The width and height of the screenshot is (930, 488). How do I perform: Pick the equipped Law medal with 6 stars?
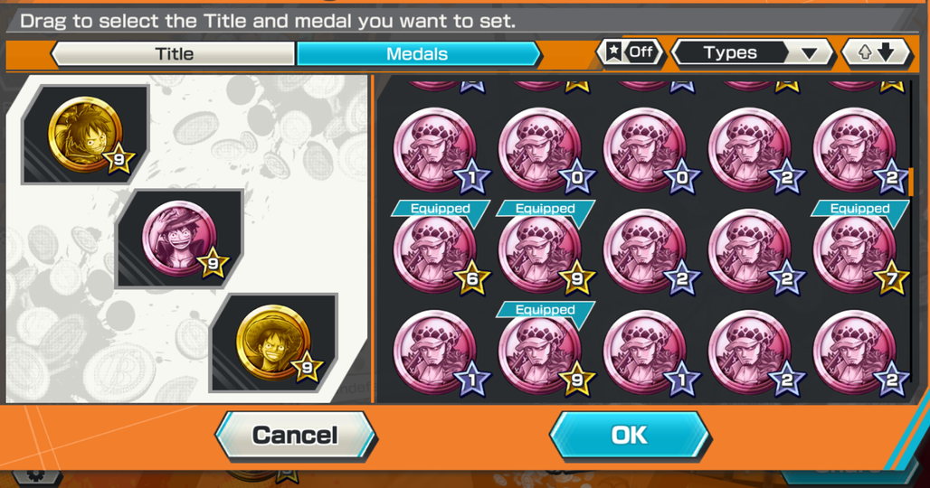[x=440, y=252]
